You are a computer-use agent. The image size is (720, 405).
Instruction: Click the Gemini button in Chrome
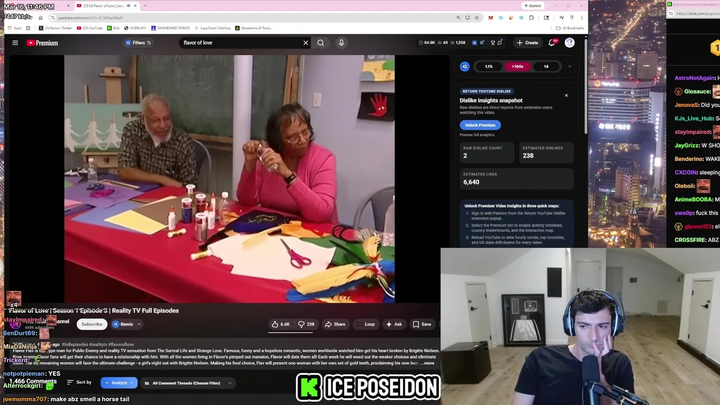[532, 6]
